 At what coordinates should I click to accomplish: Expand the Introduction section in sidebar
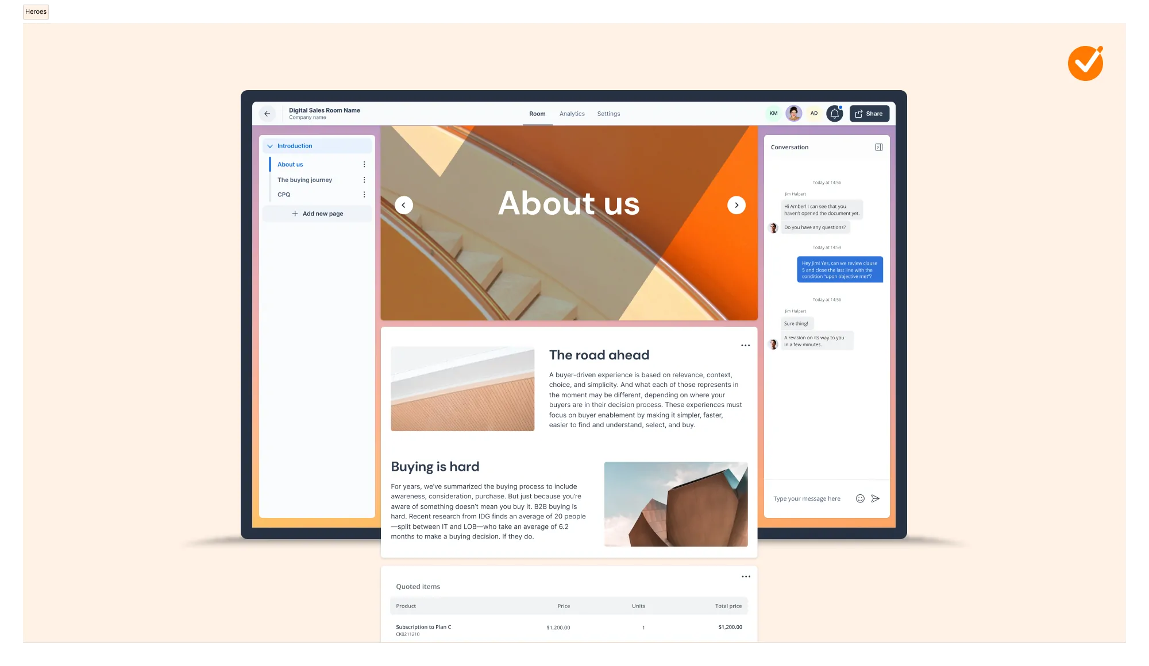tap(271, 146)
